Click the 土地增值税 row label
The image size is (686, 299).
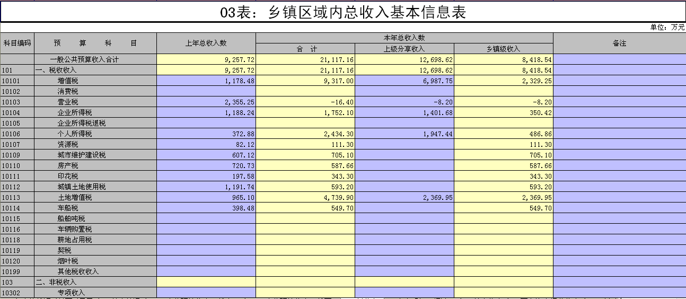pyautogui.click(x=95, y=197)
